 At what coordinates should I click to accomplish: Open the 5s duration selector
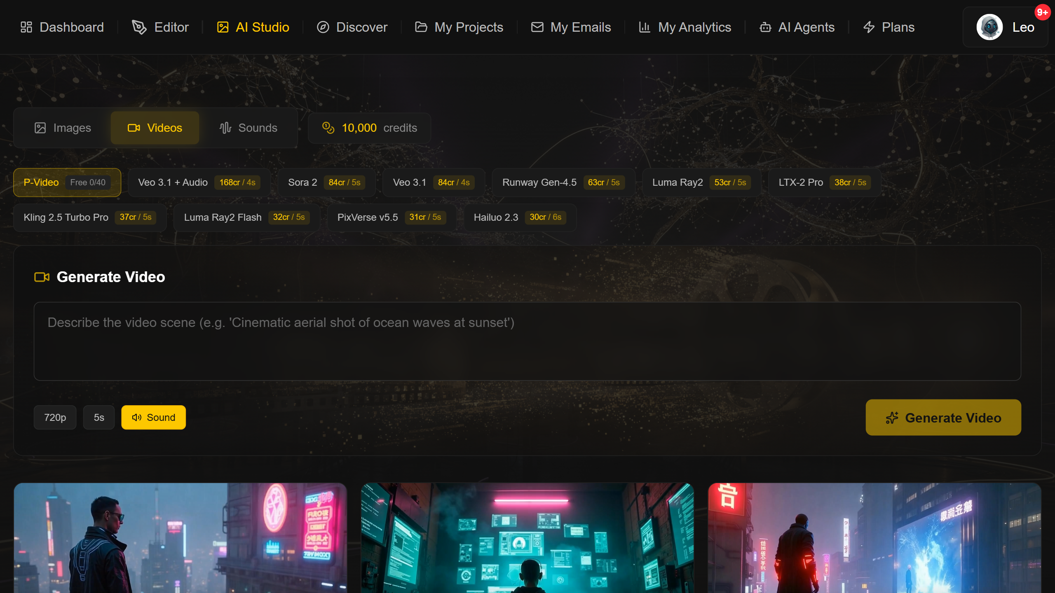[x=98, y=417]
